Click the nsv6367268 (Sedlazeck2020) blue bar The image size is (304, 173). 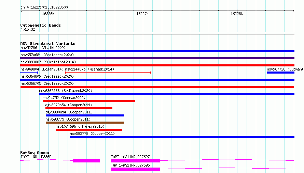click(x=167, y=94)
